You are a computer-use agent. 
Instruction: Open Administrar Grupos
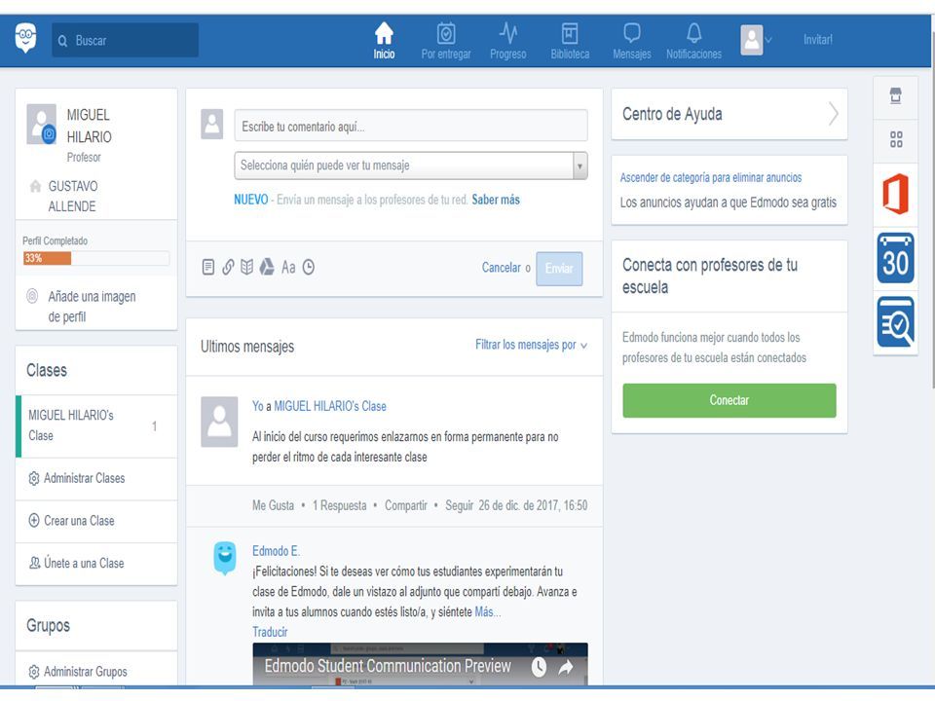86,671
